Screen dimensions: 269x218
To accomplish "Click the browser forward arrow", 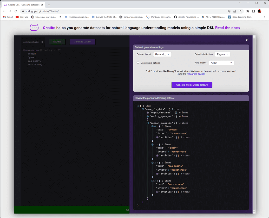I will click(10, 11).
